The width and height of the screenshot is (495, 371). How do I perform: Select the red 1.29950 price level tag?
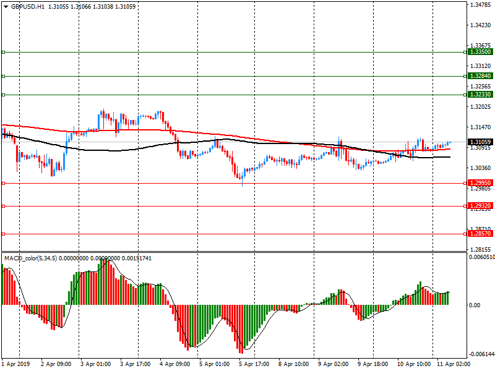480,183
